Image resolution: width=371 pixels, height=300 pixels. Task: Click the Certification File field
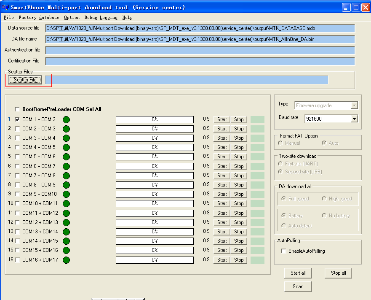coord(200,61)
